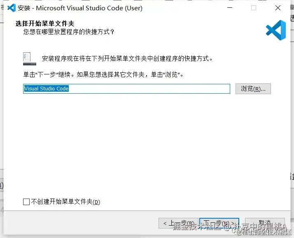Close the installer window
The height and width of the screenshot is (238, 294).
point(278,8)
